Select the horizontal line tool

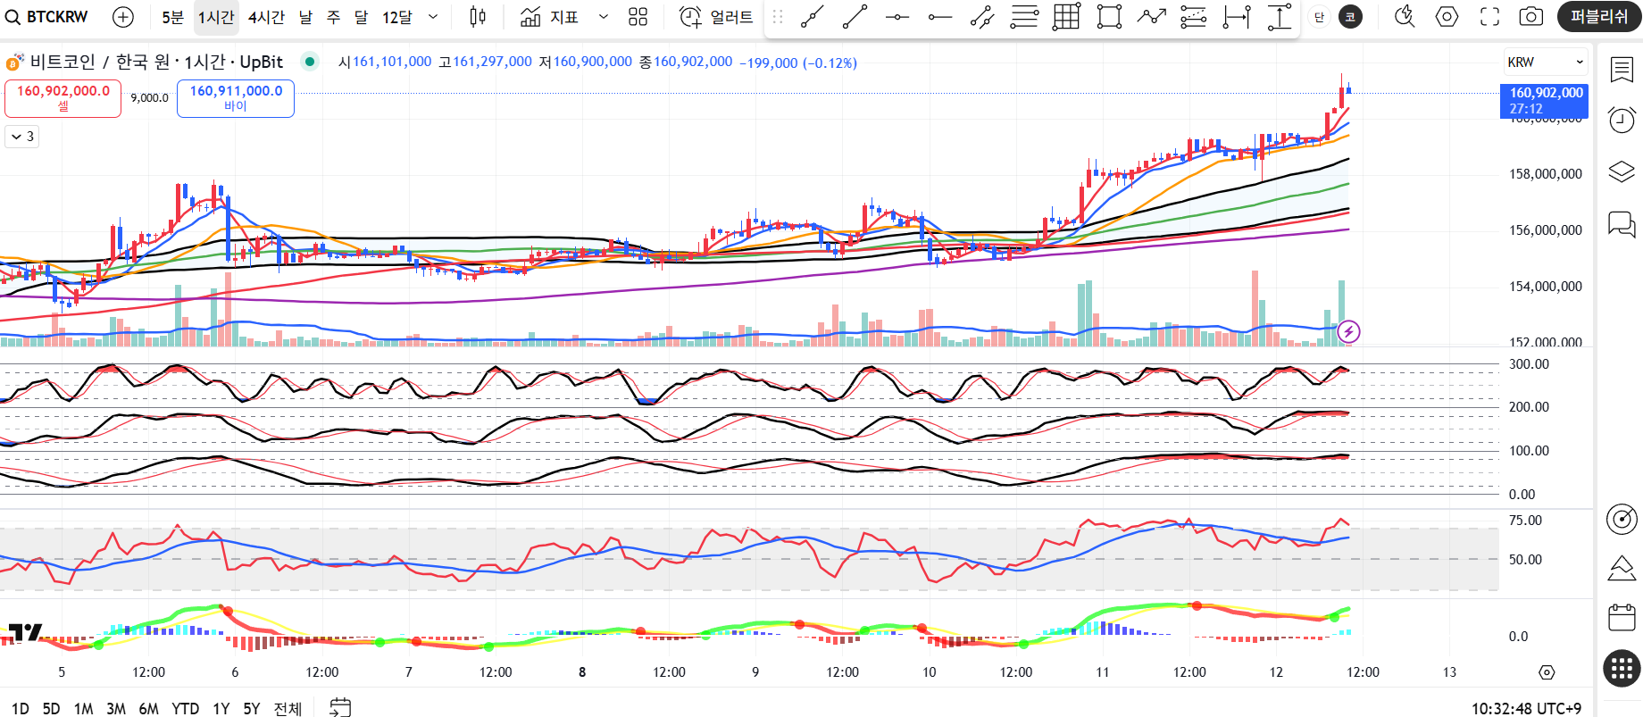click(897, 17)
